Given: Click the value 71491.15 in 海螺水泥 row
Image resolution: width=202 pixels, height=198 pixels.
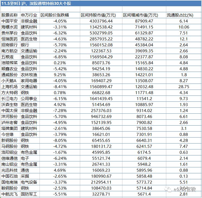Looking at the screenshot, I should tap(144, 27).
